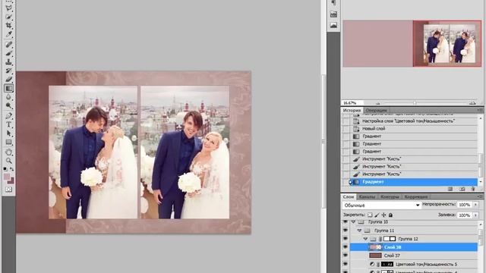486x273 pixels.
Task: Open the History panel options menu
Action: (480, 110)
